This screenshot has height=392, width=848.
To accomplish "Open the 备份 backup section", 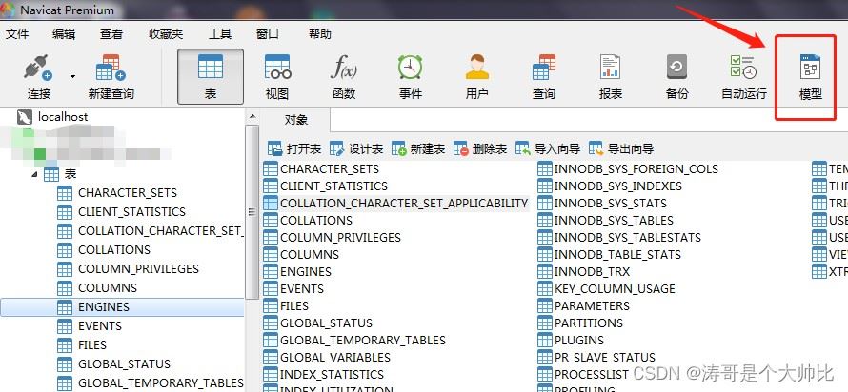I will 677,77.
